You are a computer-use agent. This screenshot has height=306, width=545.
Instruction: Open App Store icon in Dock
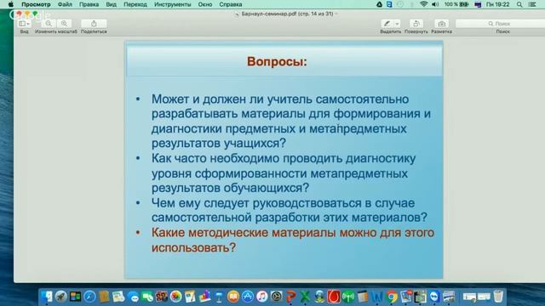(248, 297)
